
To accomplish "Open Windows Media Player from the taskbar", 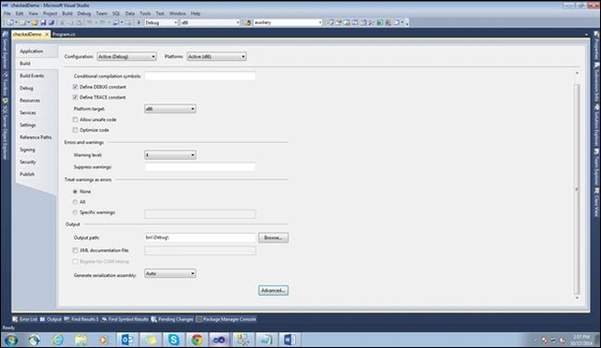I will [x=104, y=340].
